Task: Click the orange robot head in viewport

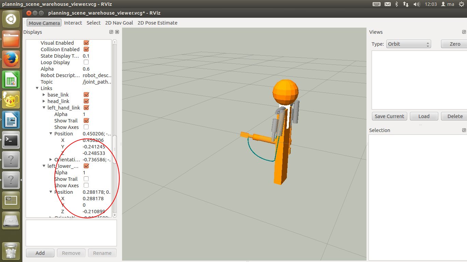Action: click(x=285, y=92)
